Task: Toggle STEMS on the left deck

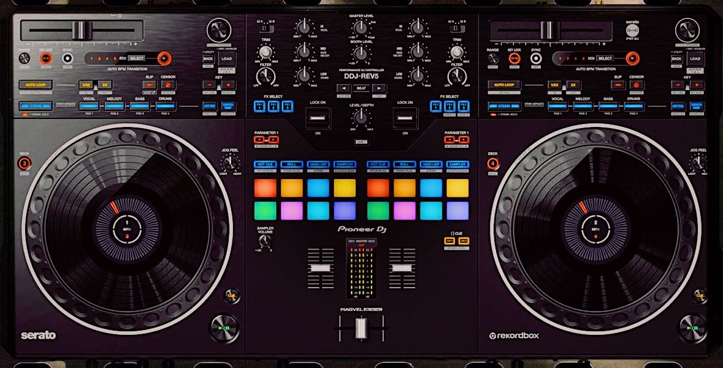Action: pos(36,106)
